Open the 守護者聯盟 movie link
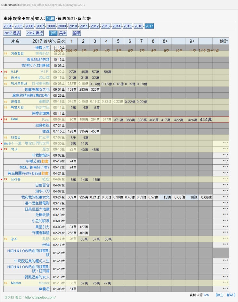This screenshot has width=238, height=302. (41, 233)
